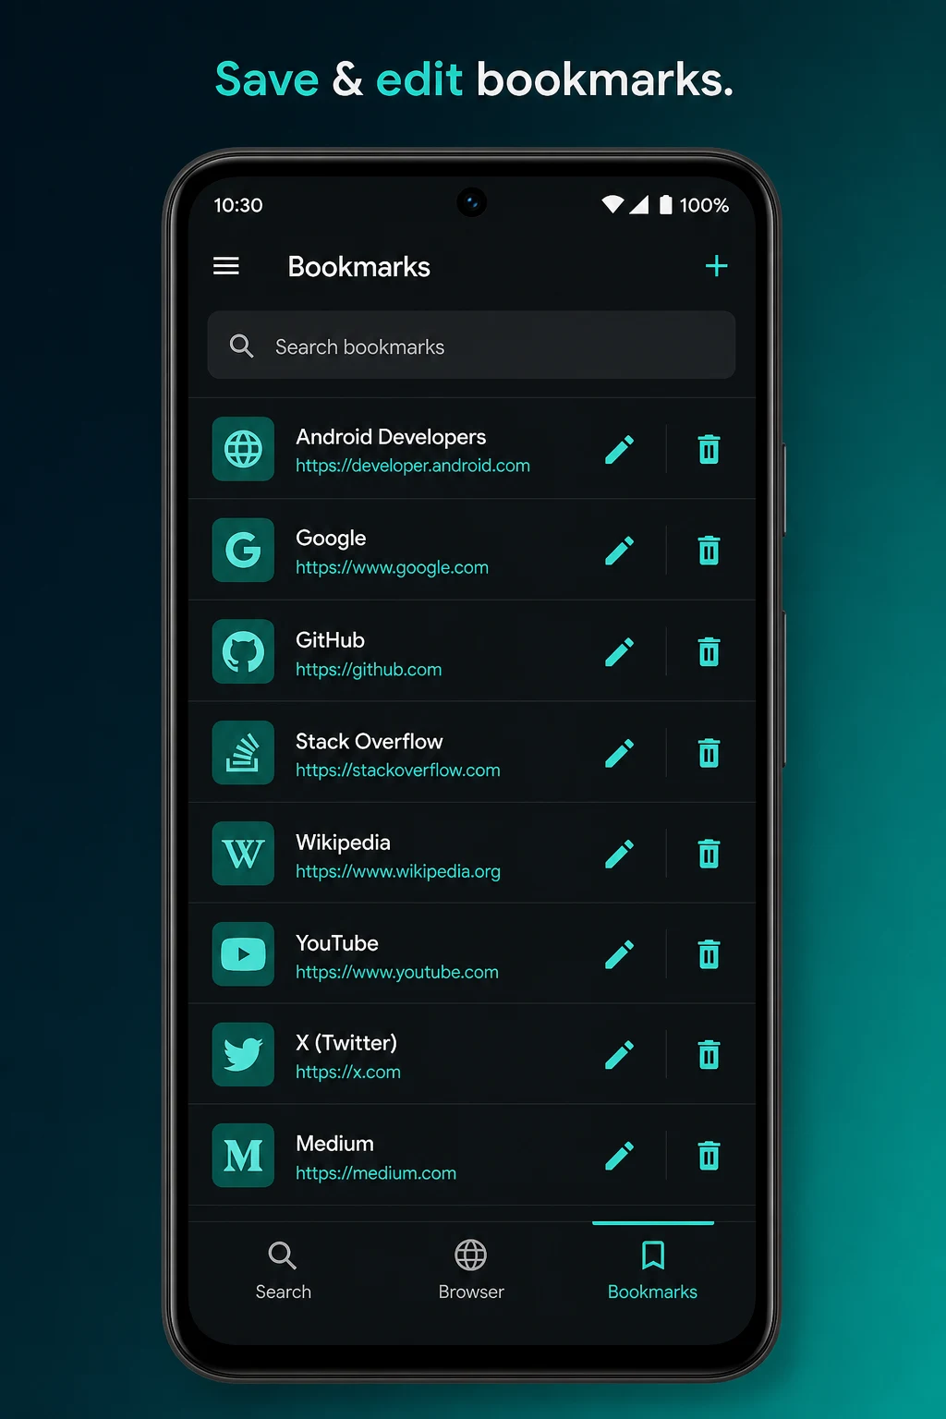Delete the Google bookmark

pyautogui.click(x=709, y=551)
